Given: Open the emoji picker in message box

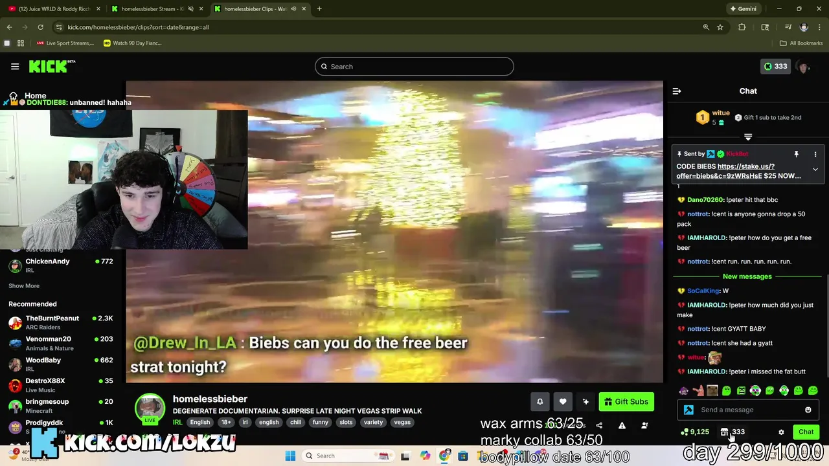Looking at the screenshot, I should point(808,410).
